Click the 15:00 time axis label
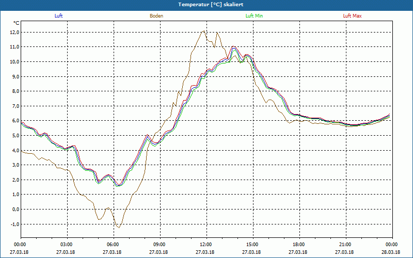Image resolution: width=413 pixels, height=258 pixels. [253, 245]
